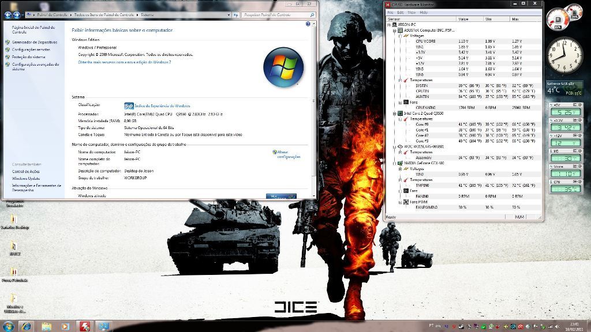Open Configurações avançadas do sistema link

pos(35,67)
